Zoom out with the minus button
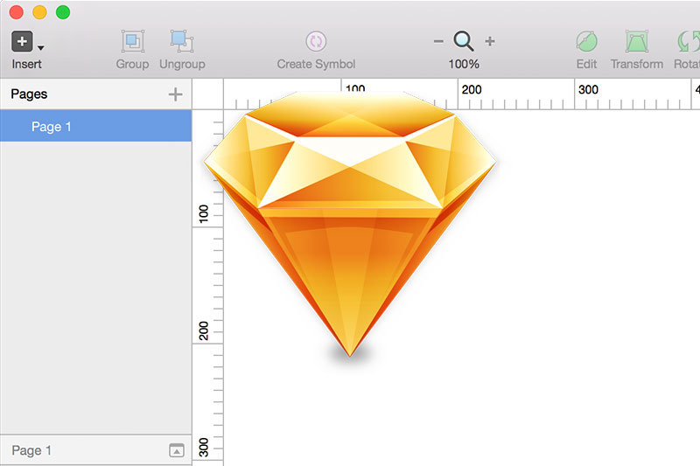Viewport: 700px width, 466px height. click(x=438, y=41)
